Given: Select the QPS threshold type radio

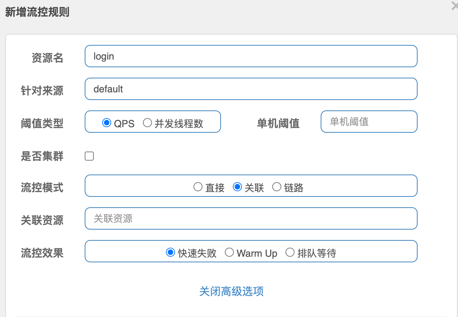Looking at the screenshot, I should 106,123.
